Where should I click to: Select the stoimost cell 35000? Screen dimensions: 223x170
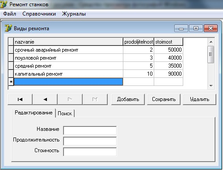[168, 66]
